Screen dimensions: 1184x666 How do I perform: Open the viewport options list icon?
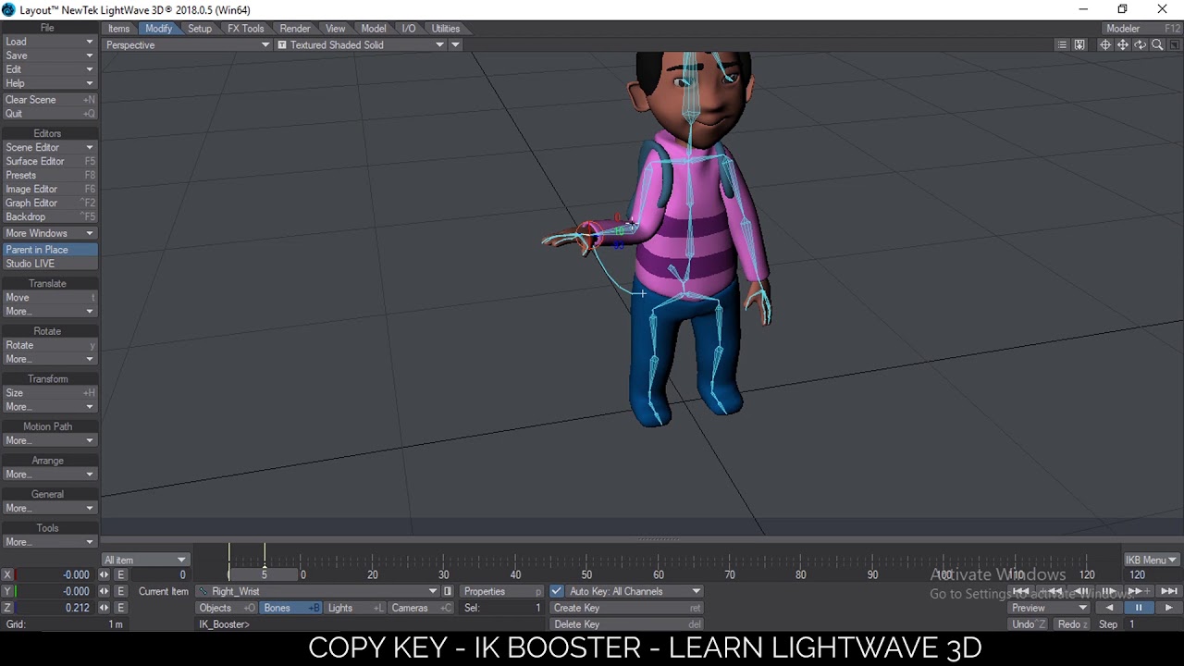(1062, 44)
